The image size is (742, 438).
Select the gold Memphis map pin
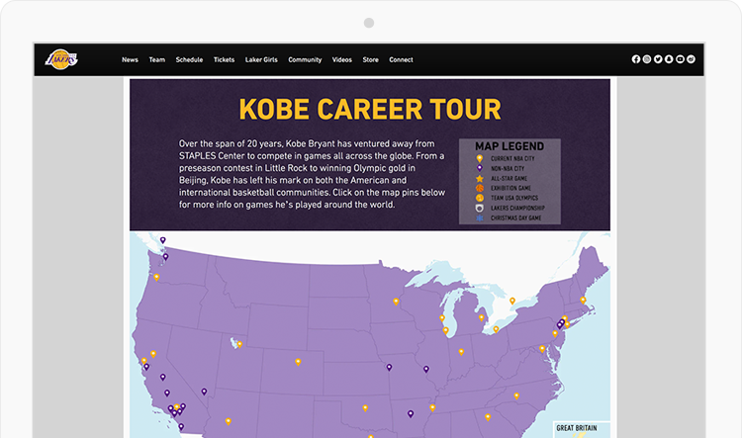pyautogui.click(x=432, y=407)
